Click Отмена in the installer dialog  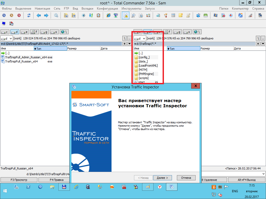pyautogui.click(x=186, y=178)
